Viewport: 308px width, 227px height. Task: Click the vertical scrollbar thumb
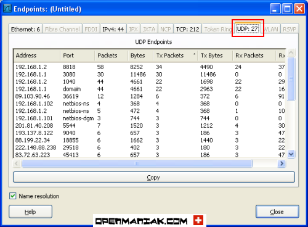pyautogui.click(x=291, y=79)
